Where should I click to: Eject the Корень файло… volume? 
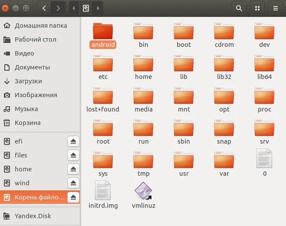(x=73, y=197)
